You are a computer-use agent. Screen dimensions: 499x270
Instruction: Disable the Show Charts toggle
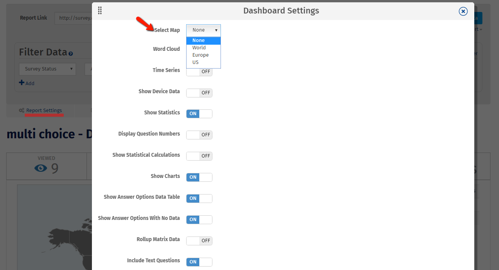[x=199, y=177]
